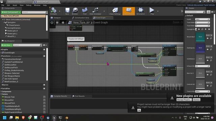
Task: Collapse the Variables section
Action: click(1, 89)
